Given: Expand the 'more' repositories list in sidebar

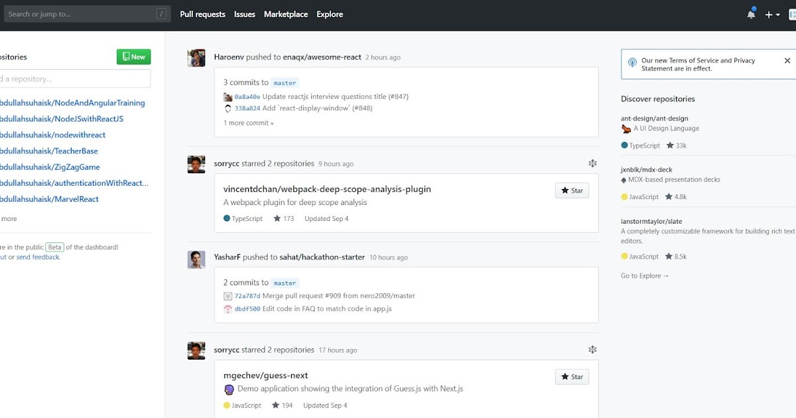Looking at the screenshot, I should 9,218.
